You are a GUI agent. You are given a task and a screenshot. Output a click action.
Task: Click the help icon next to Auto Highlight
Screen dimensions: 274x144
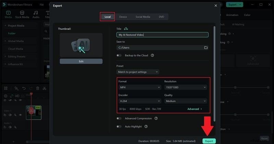click(x=146, y=127)
